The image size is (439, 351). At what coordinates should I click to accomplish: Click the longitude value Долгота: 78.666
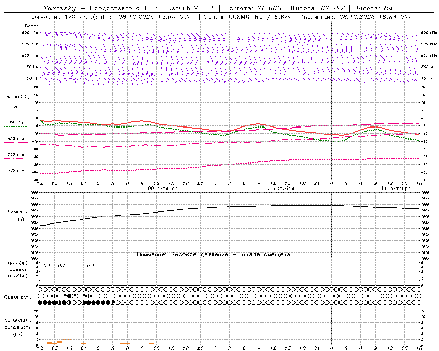point(253,8)
